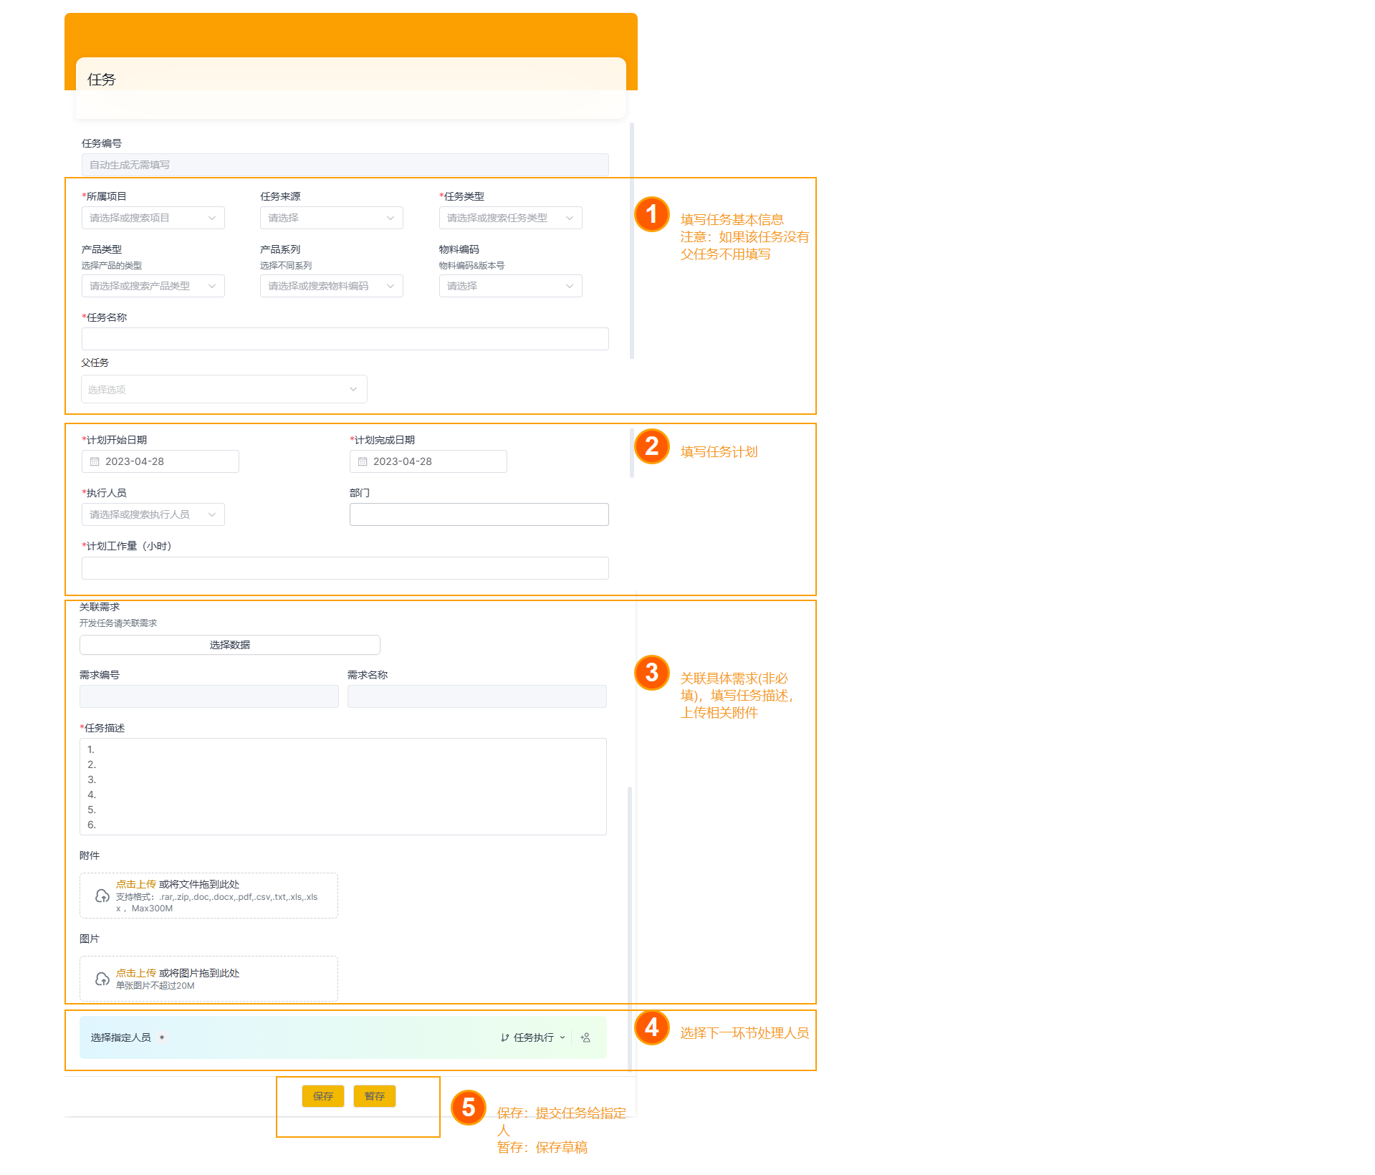1375x1175 pixels.
Task: Click the calendar icon in 计划完成日期
Action: (x=363, y=461)
